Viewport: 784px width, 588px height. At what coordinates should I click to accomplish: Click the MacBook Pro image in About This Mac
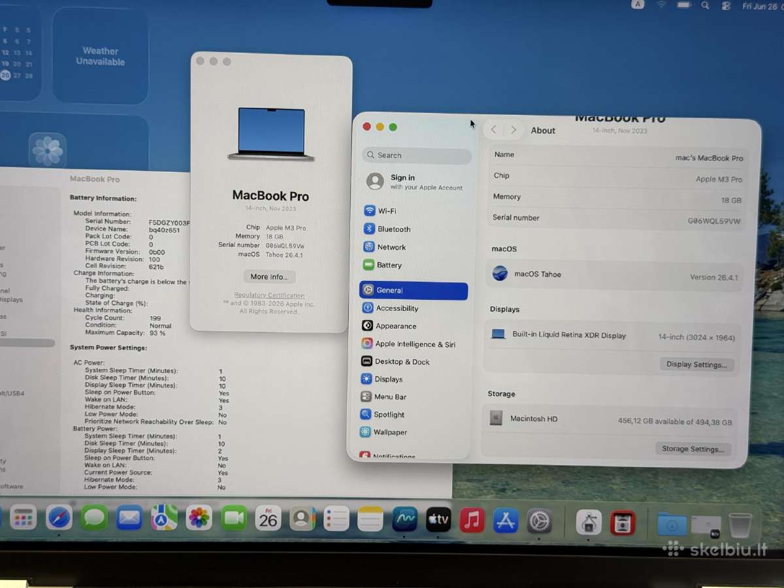coord(271,134)
